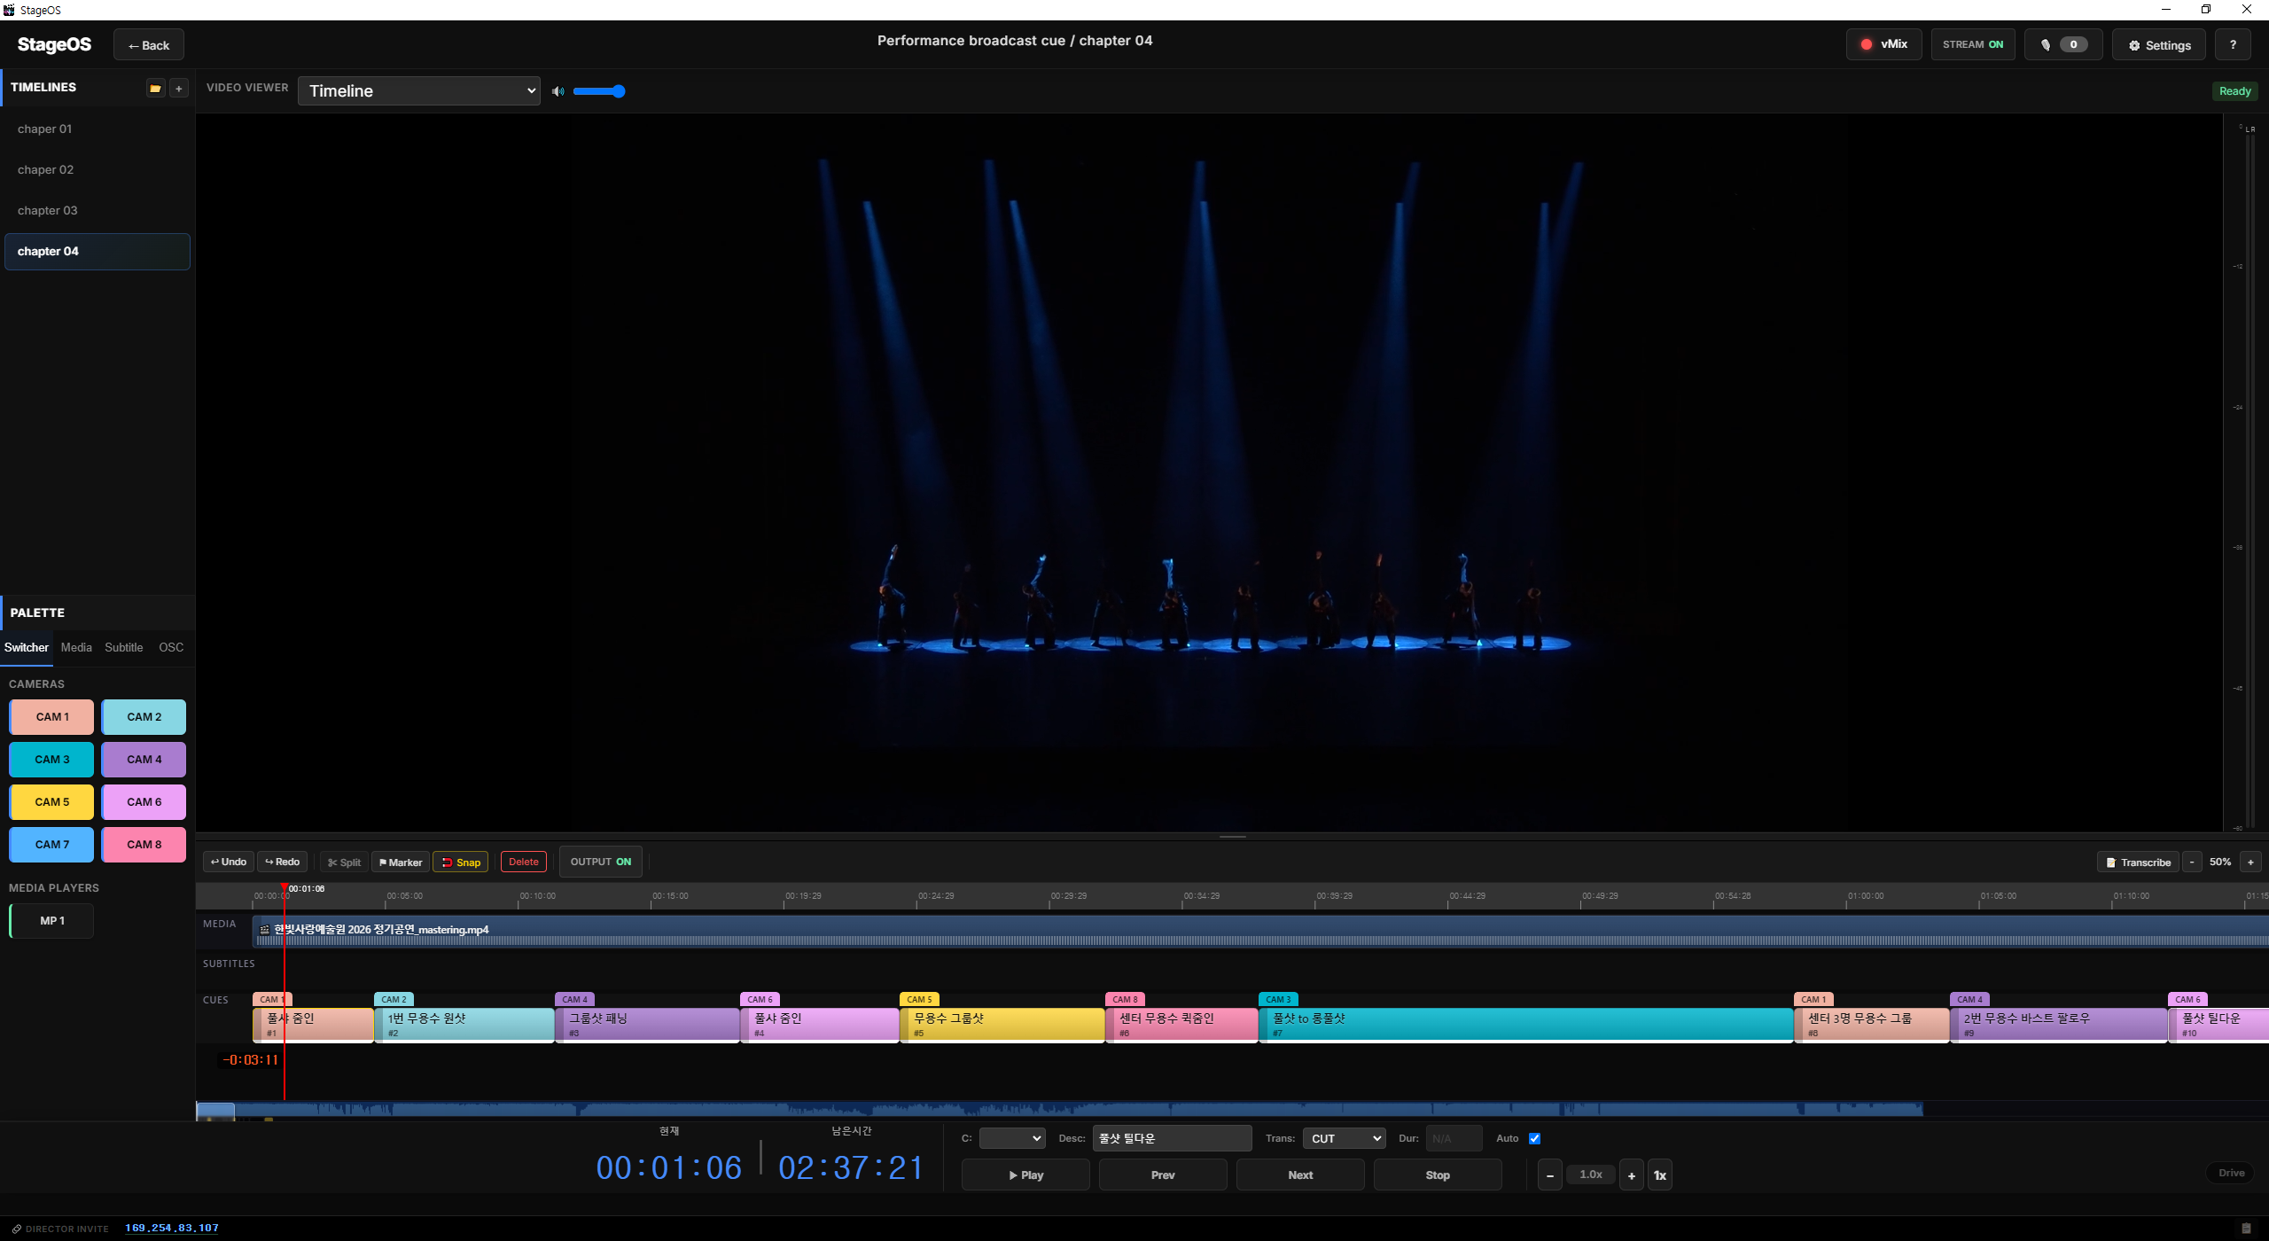Open the help question mark button

click(2233, 44)
